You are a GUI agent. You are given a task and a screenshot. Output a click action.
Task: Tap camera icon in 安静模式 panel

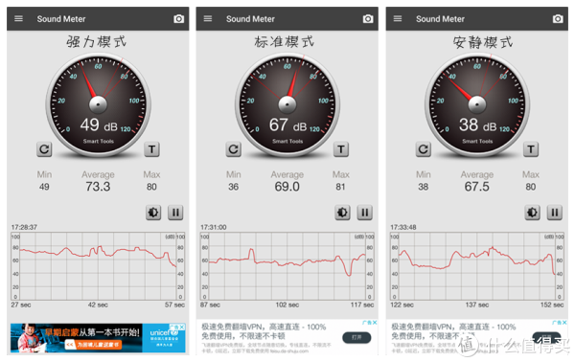[558, 19]
